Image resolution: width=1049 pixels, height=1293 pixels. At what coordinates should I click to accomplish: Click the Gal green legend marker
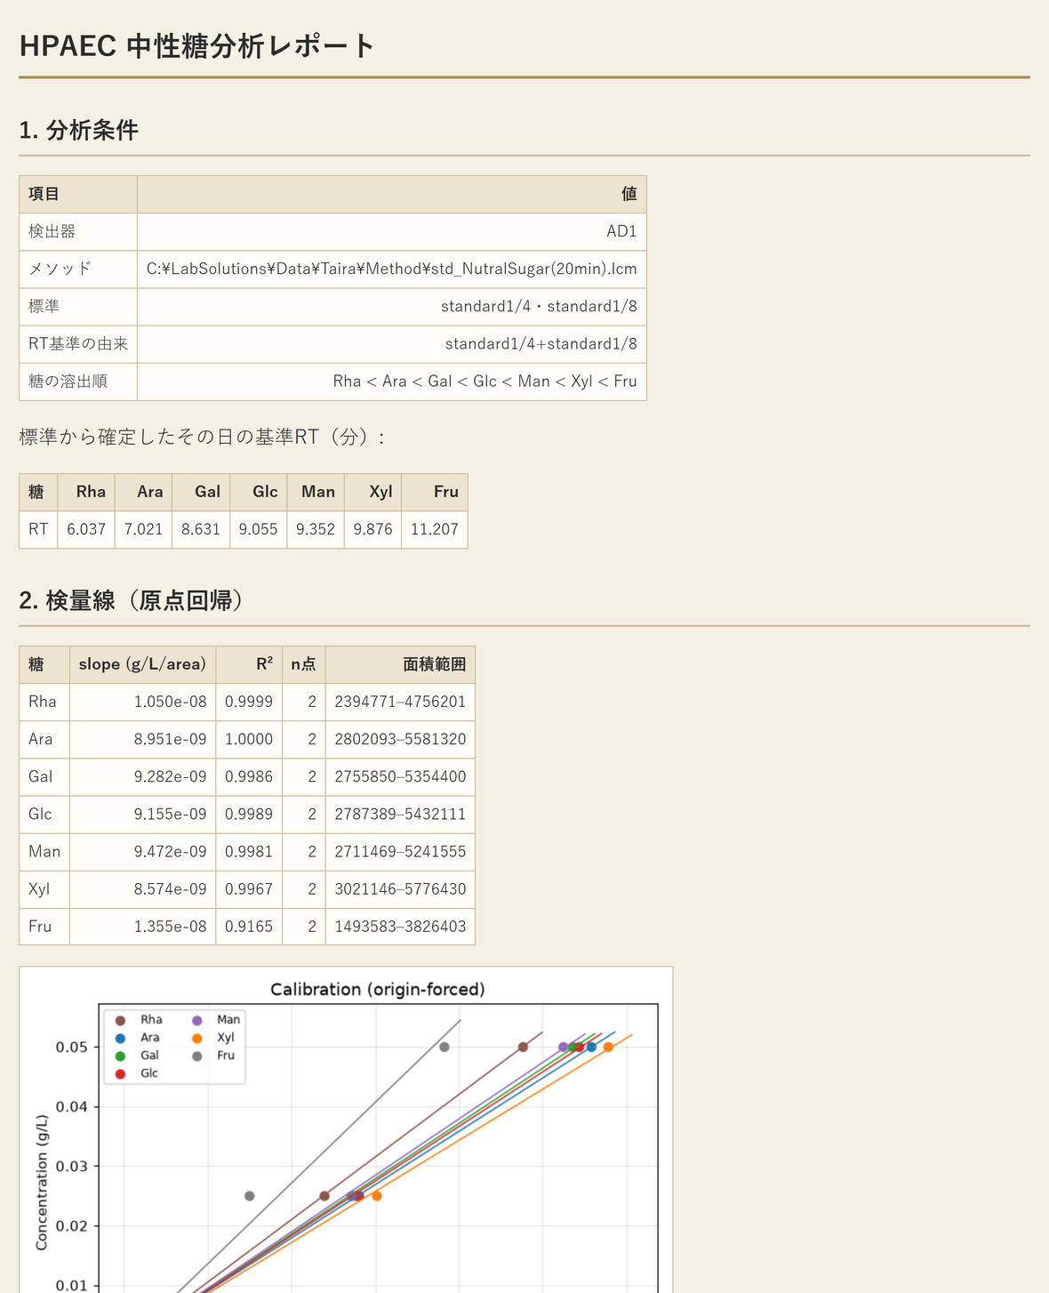click(120, 1056)
